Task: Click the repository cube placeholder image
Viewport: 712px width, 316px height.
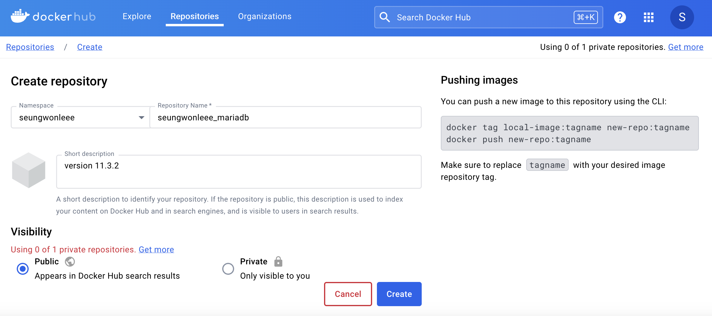Action: (x=29, y=170)
